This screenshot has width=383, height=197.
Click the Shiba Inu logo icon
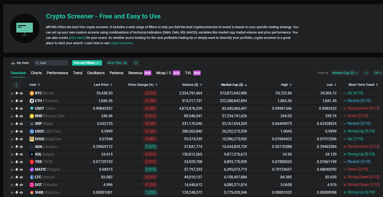click(x=32, y=192)
